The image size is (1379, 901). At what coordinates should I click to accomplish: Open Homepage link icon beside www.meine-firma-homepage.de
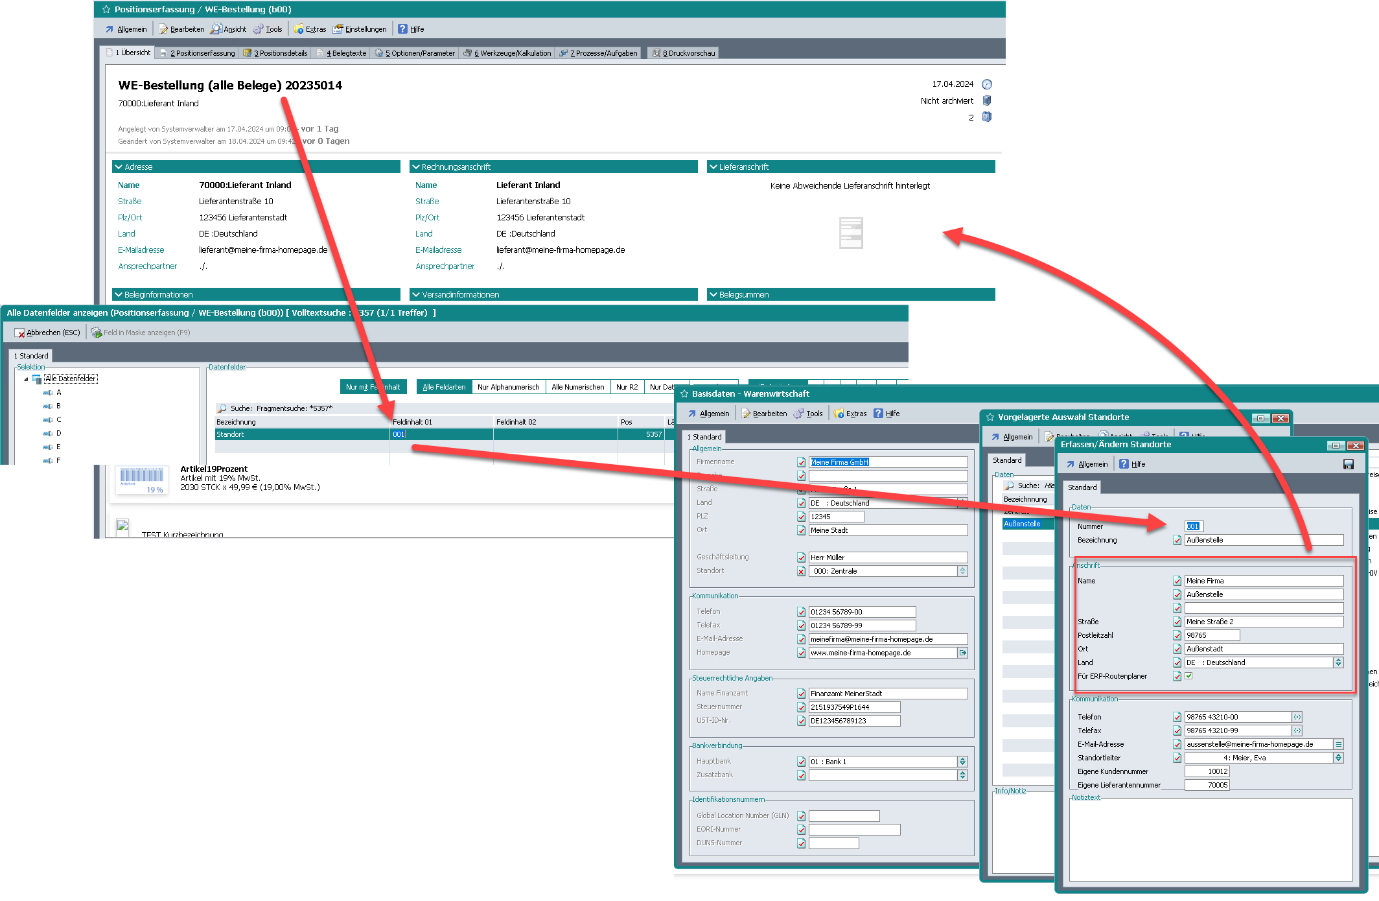(x=963, y=653)
